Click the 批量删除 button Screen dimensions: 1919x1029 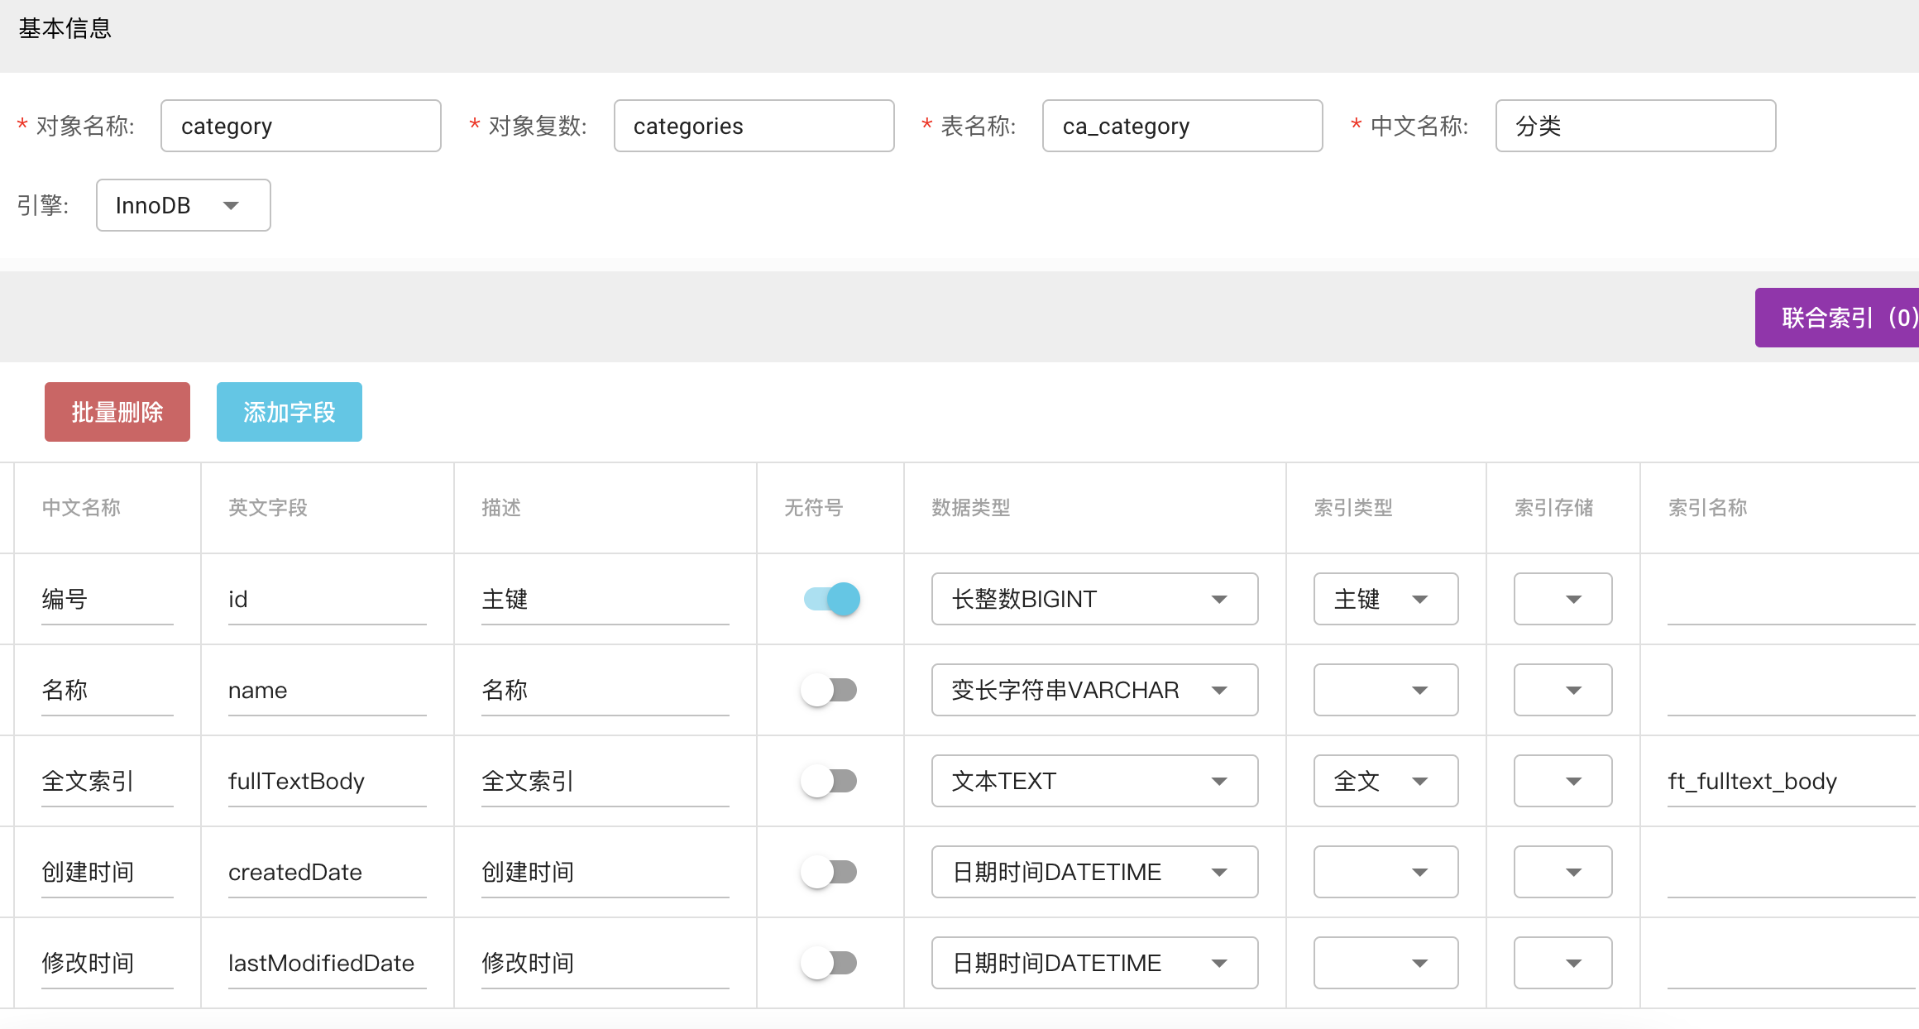pyautogui.click(x=117, y=411)
